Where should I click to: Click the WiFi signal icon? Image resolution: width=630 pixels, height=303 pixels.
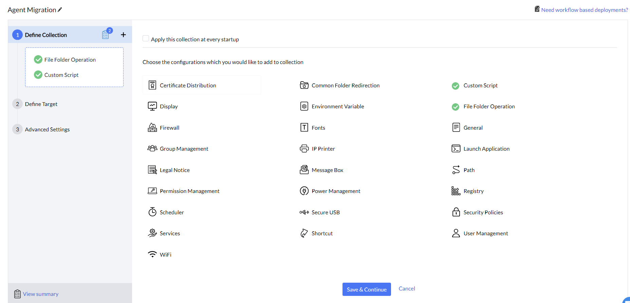click(152, 254)
